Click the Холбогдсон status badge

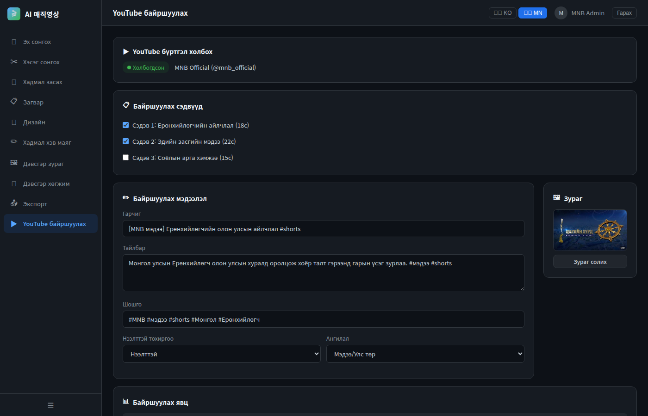tap(146, 67)
